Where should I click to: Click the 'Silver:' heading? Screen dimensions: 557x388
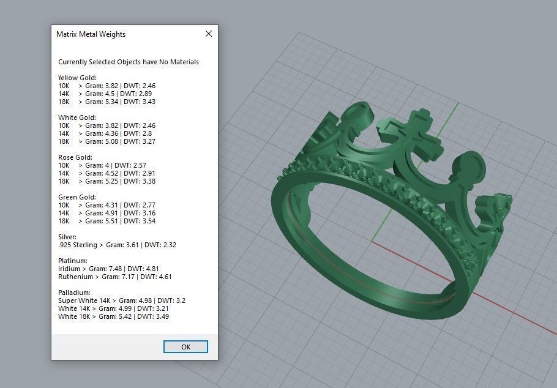tap(67, 237)
